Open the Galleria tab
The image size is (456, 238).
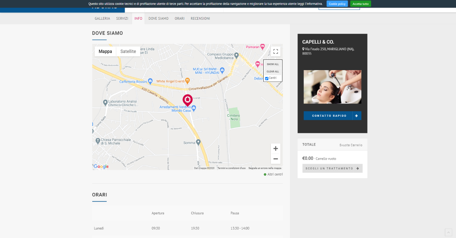coord(102,19)
